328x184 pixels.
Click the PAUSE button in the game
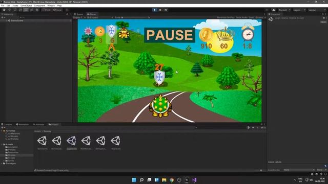170,35
